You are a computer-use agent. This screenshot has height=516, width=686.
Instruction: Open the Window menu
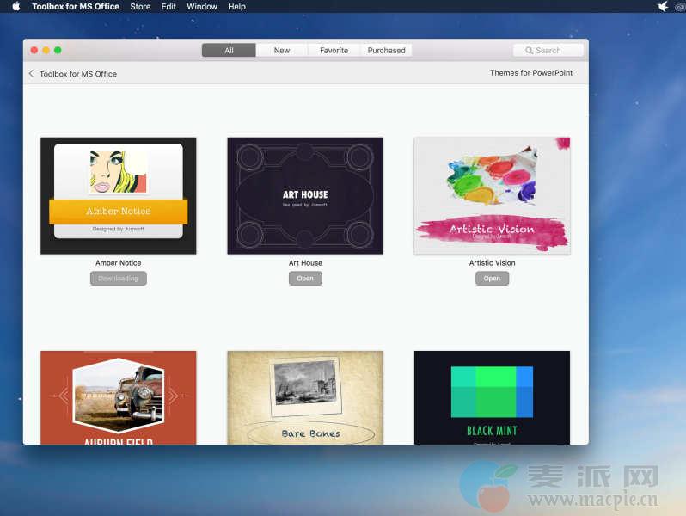202,6
